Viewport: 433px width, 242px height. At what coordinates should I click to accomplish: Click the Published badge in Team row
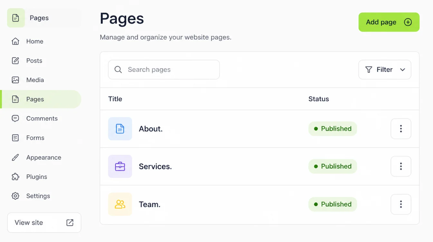coord(332,204)
